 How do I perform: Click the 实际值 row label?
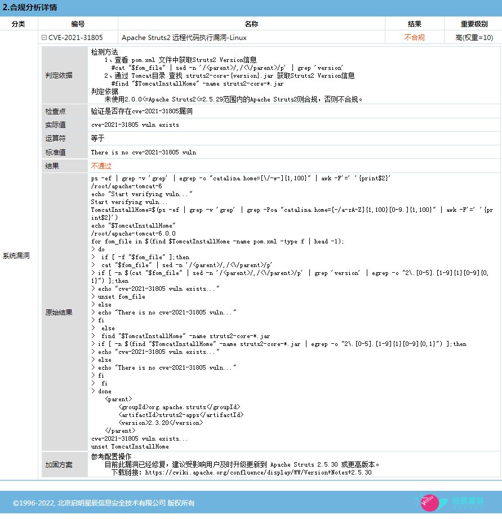pos(55,125)
